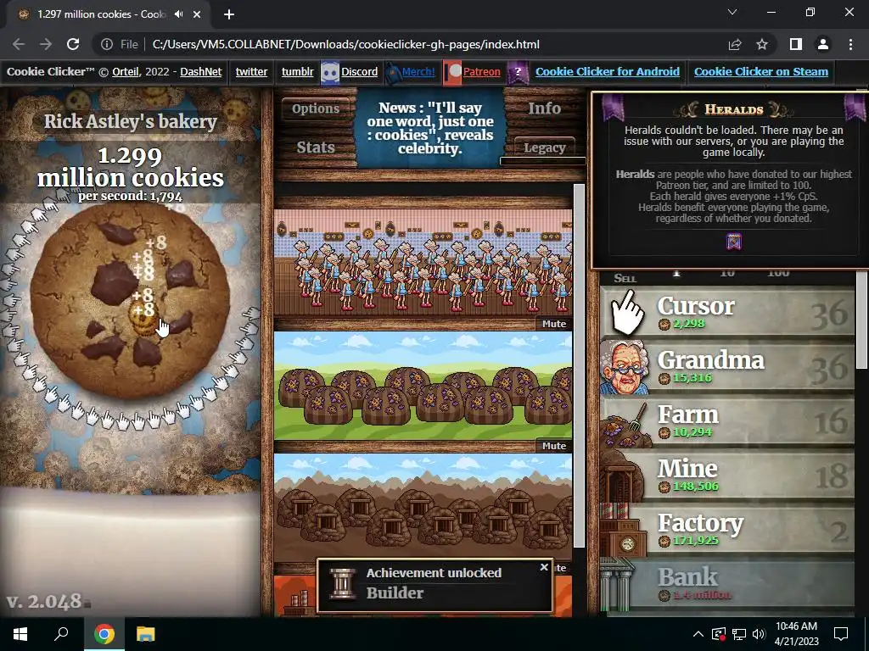Open Cookie Clicker for Android link
The image size is (869, 651).
[608, 72]
